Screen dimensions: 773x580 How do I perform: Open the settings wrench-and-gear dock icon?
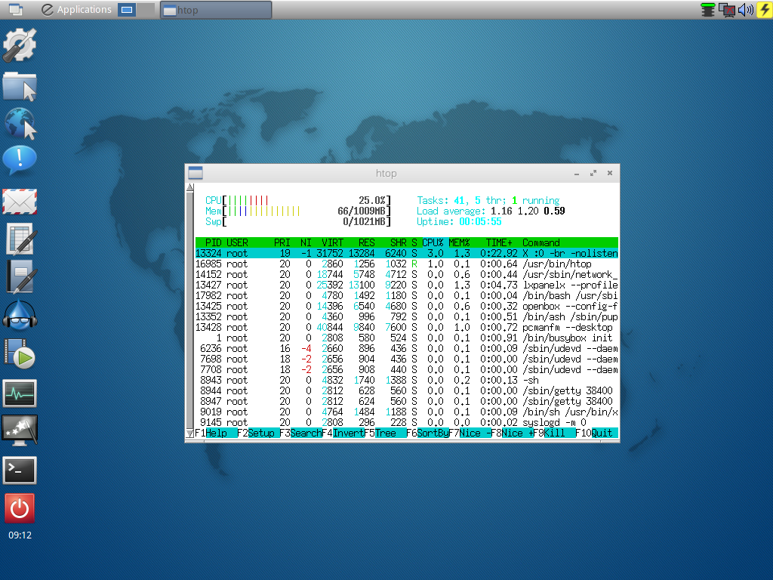(20, 45)
